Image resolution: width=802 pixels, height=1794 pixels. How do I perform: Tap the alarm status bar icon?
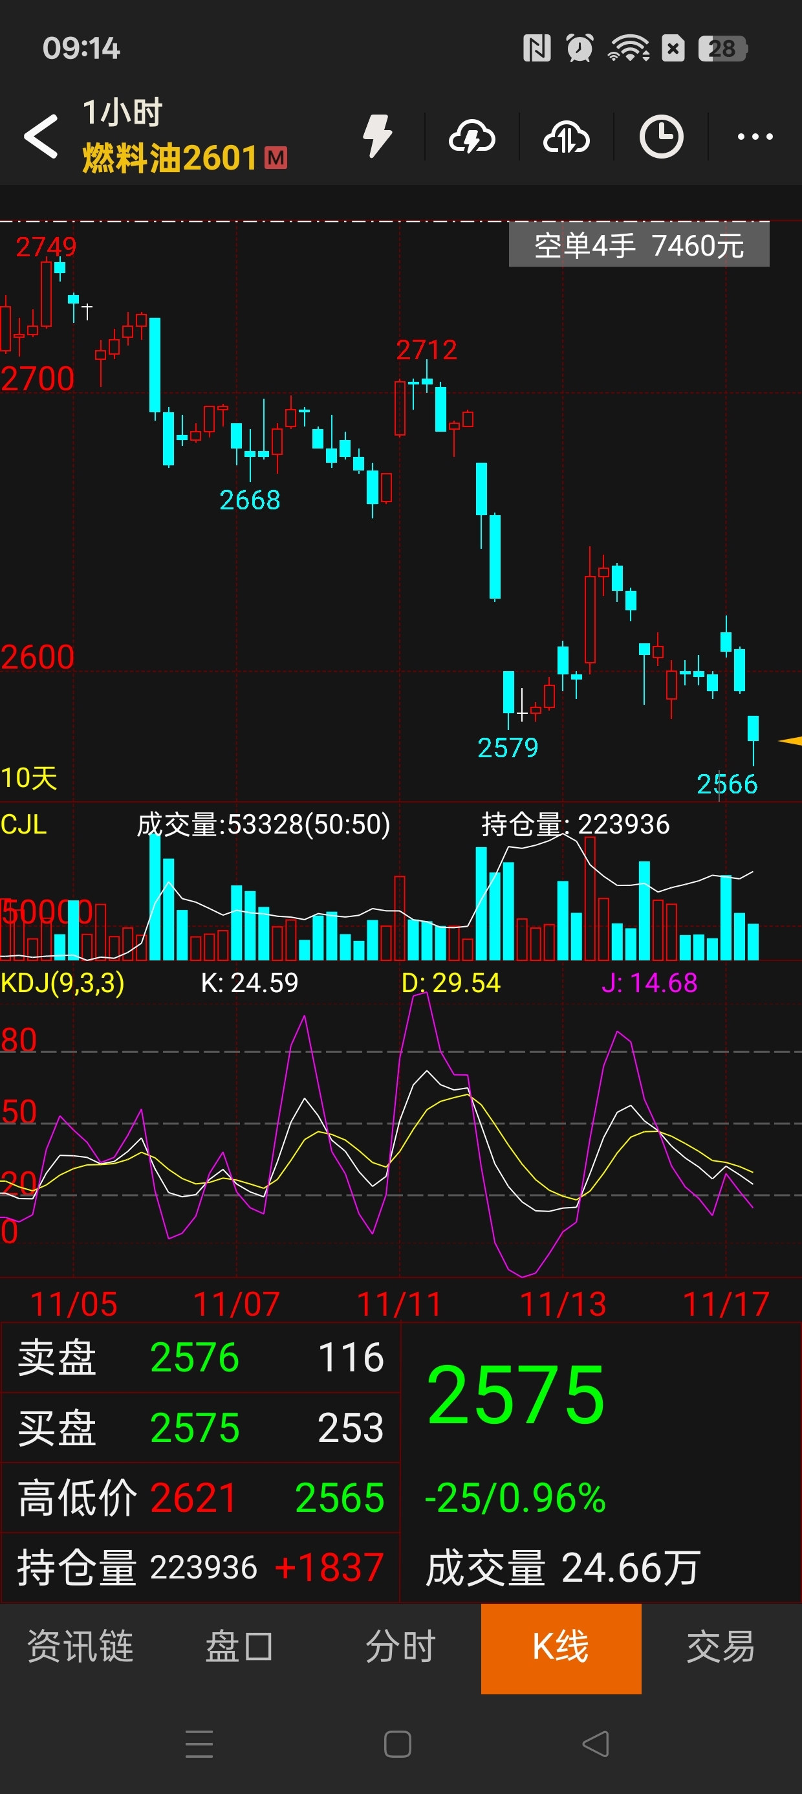pyautogui.click(x=580, y=48)
